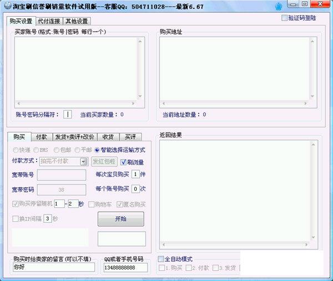The image size is (333, 281).
Task: Click right arrow of 购买地址 horizontal scrollbar
Action: (306, 104)
